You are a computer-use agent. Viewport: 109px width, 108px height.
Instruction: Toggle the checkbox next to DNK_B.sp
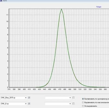click(x=29, y=104)
